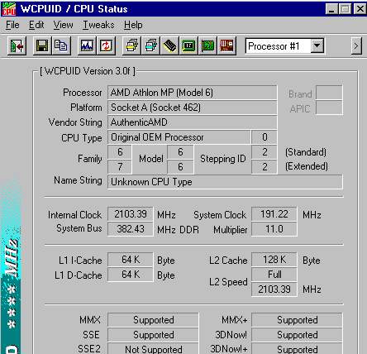Click the exit door toolbar icon

17,45
